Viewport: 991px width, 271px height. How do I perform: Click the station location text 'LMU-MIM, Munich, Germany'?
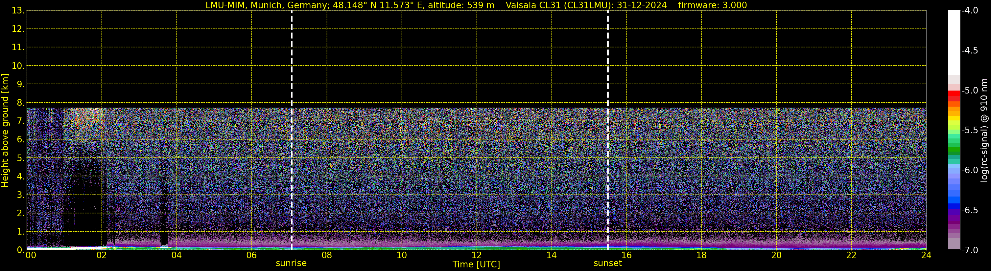coord(266,5)
